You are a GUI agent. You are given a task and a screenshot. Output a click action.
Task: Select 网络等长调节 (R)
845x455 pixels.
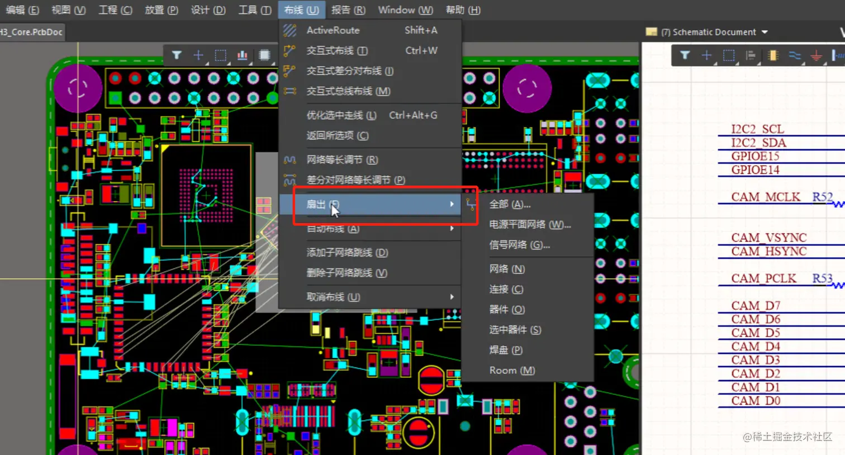(369, 160)
